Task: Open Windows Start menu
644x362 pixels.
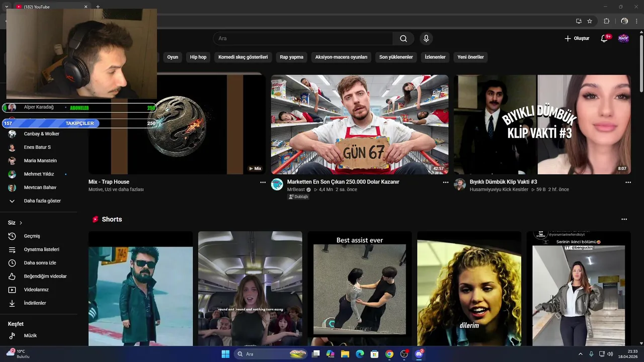Action: 225,354
